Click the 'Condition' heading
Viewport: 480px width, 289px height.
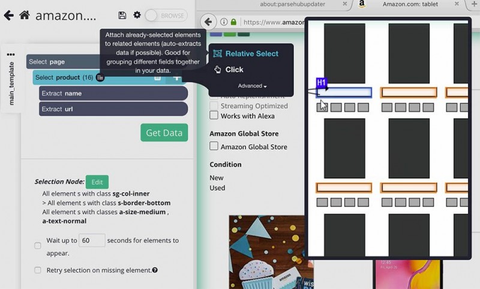[x=226, y=164]
